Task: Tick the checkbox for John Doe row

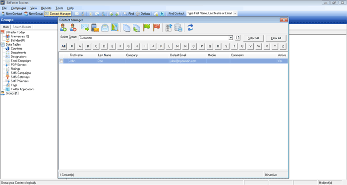Action: click(61, 61)
